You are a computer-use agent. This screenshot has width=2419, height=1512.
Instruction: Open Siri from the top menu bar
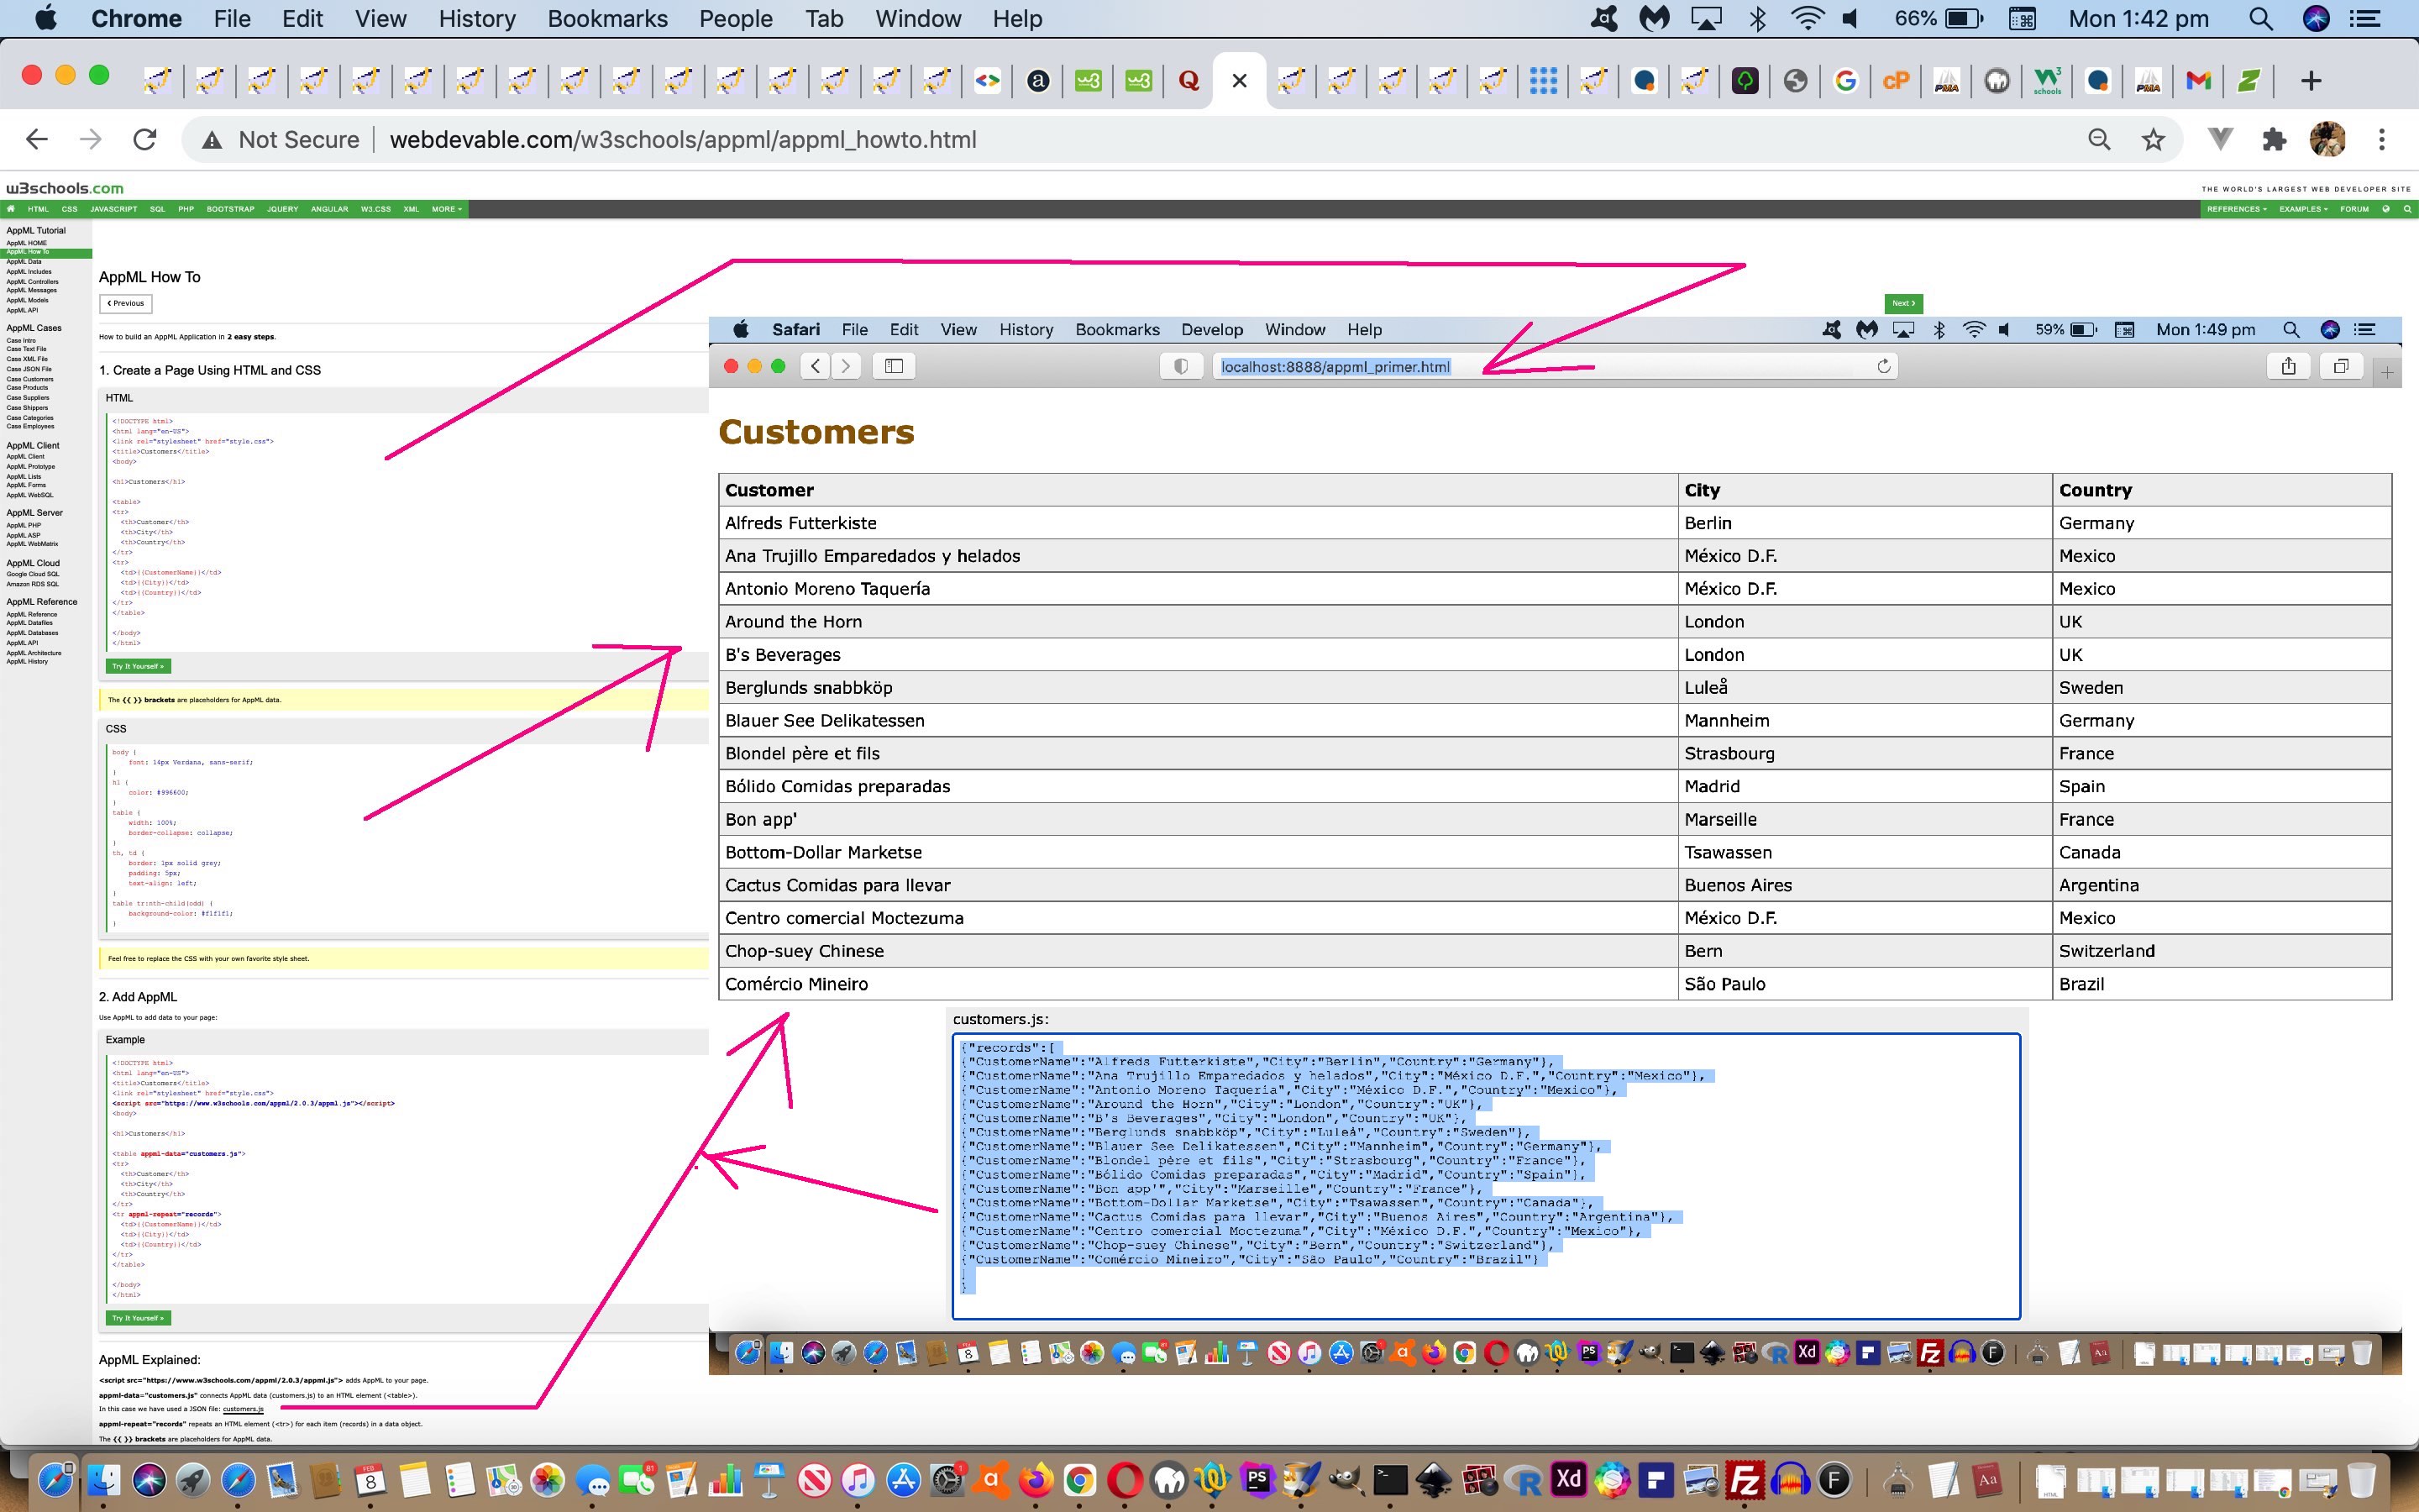coord(2316,19)
